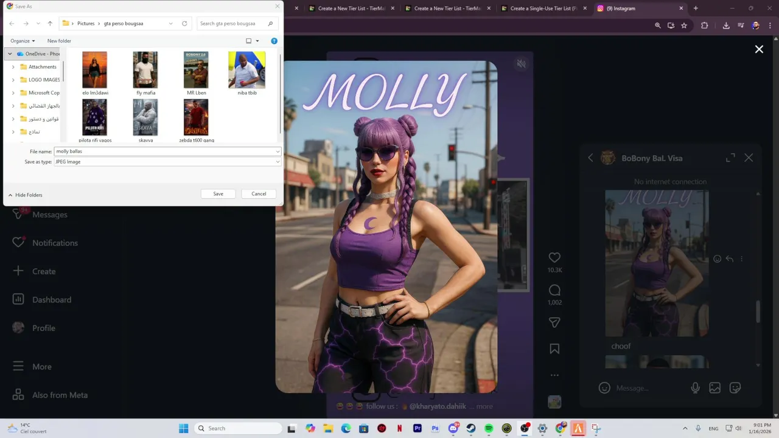The height and width of the screenshot is (438, 779).
Task: Go up one folder level
Action: 50,24
